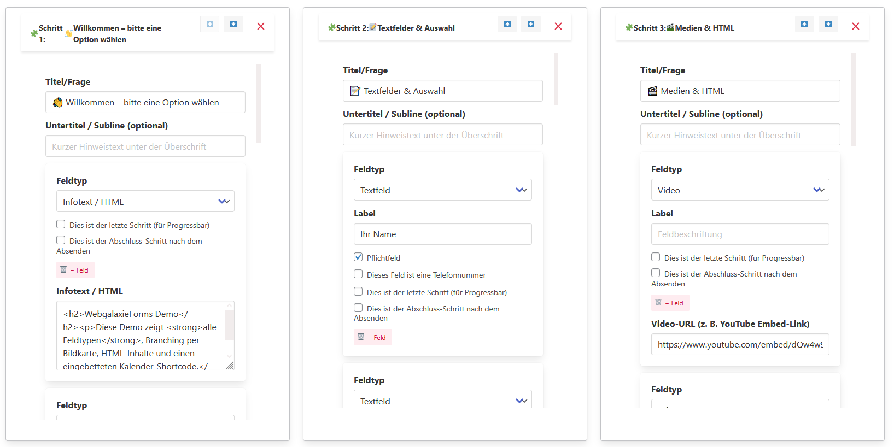Enable 'Dieses Feld ist eine Telefonnummer' checkbox
The width and height of the screenshot is (894, 447).
point(358,274)
